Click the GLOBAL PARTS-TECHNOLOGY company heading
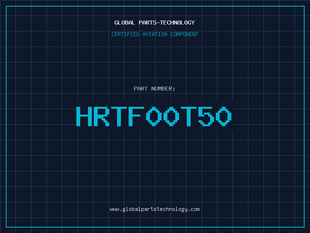The height and width of the screenshot is (233, 310). [x=155, y=23]
